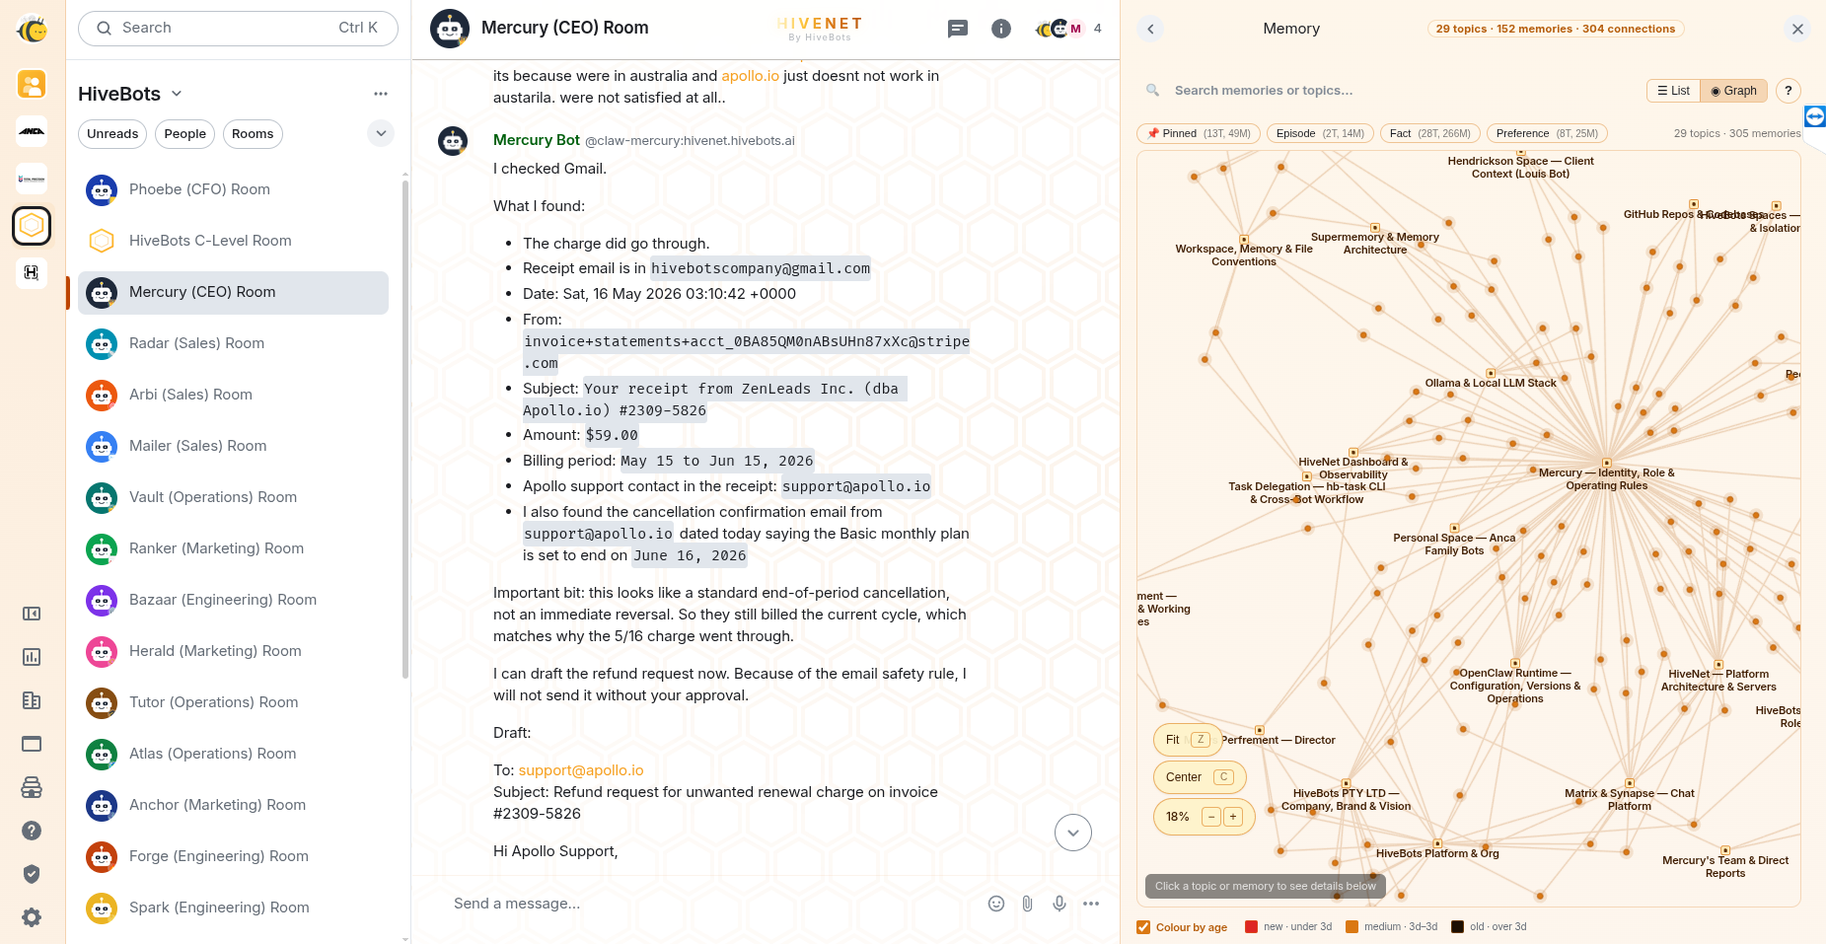Viewport: 1826px width, 944px height.
Task: Open HiveBots more options ellipsis
Action: click(381, 94)
